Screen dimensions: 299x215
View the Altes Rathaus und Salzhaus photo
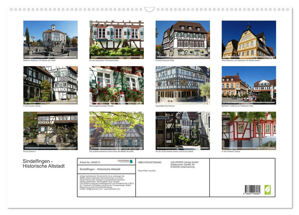248,39
